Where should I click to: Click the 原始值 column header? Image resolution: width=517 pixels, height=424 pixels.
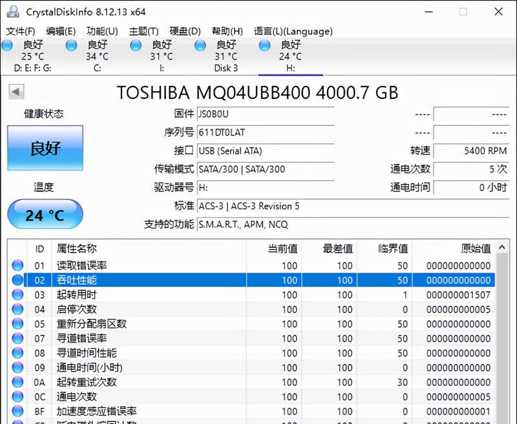[454, 249]
